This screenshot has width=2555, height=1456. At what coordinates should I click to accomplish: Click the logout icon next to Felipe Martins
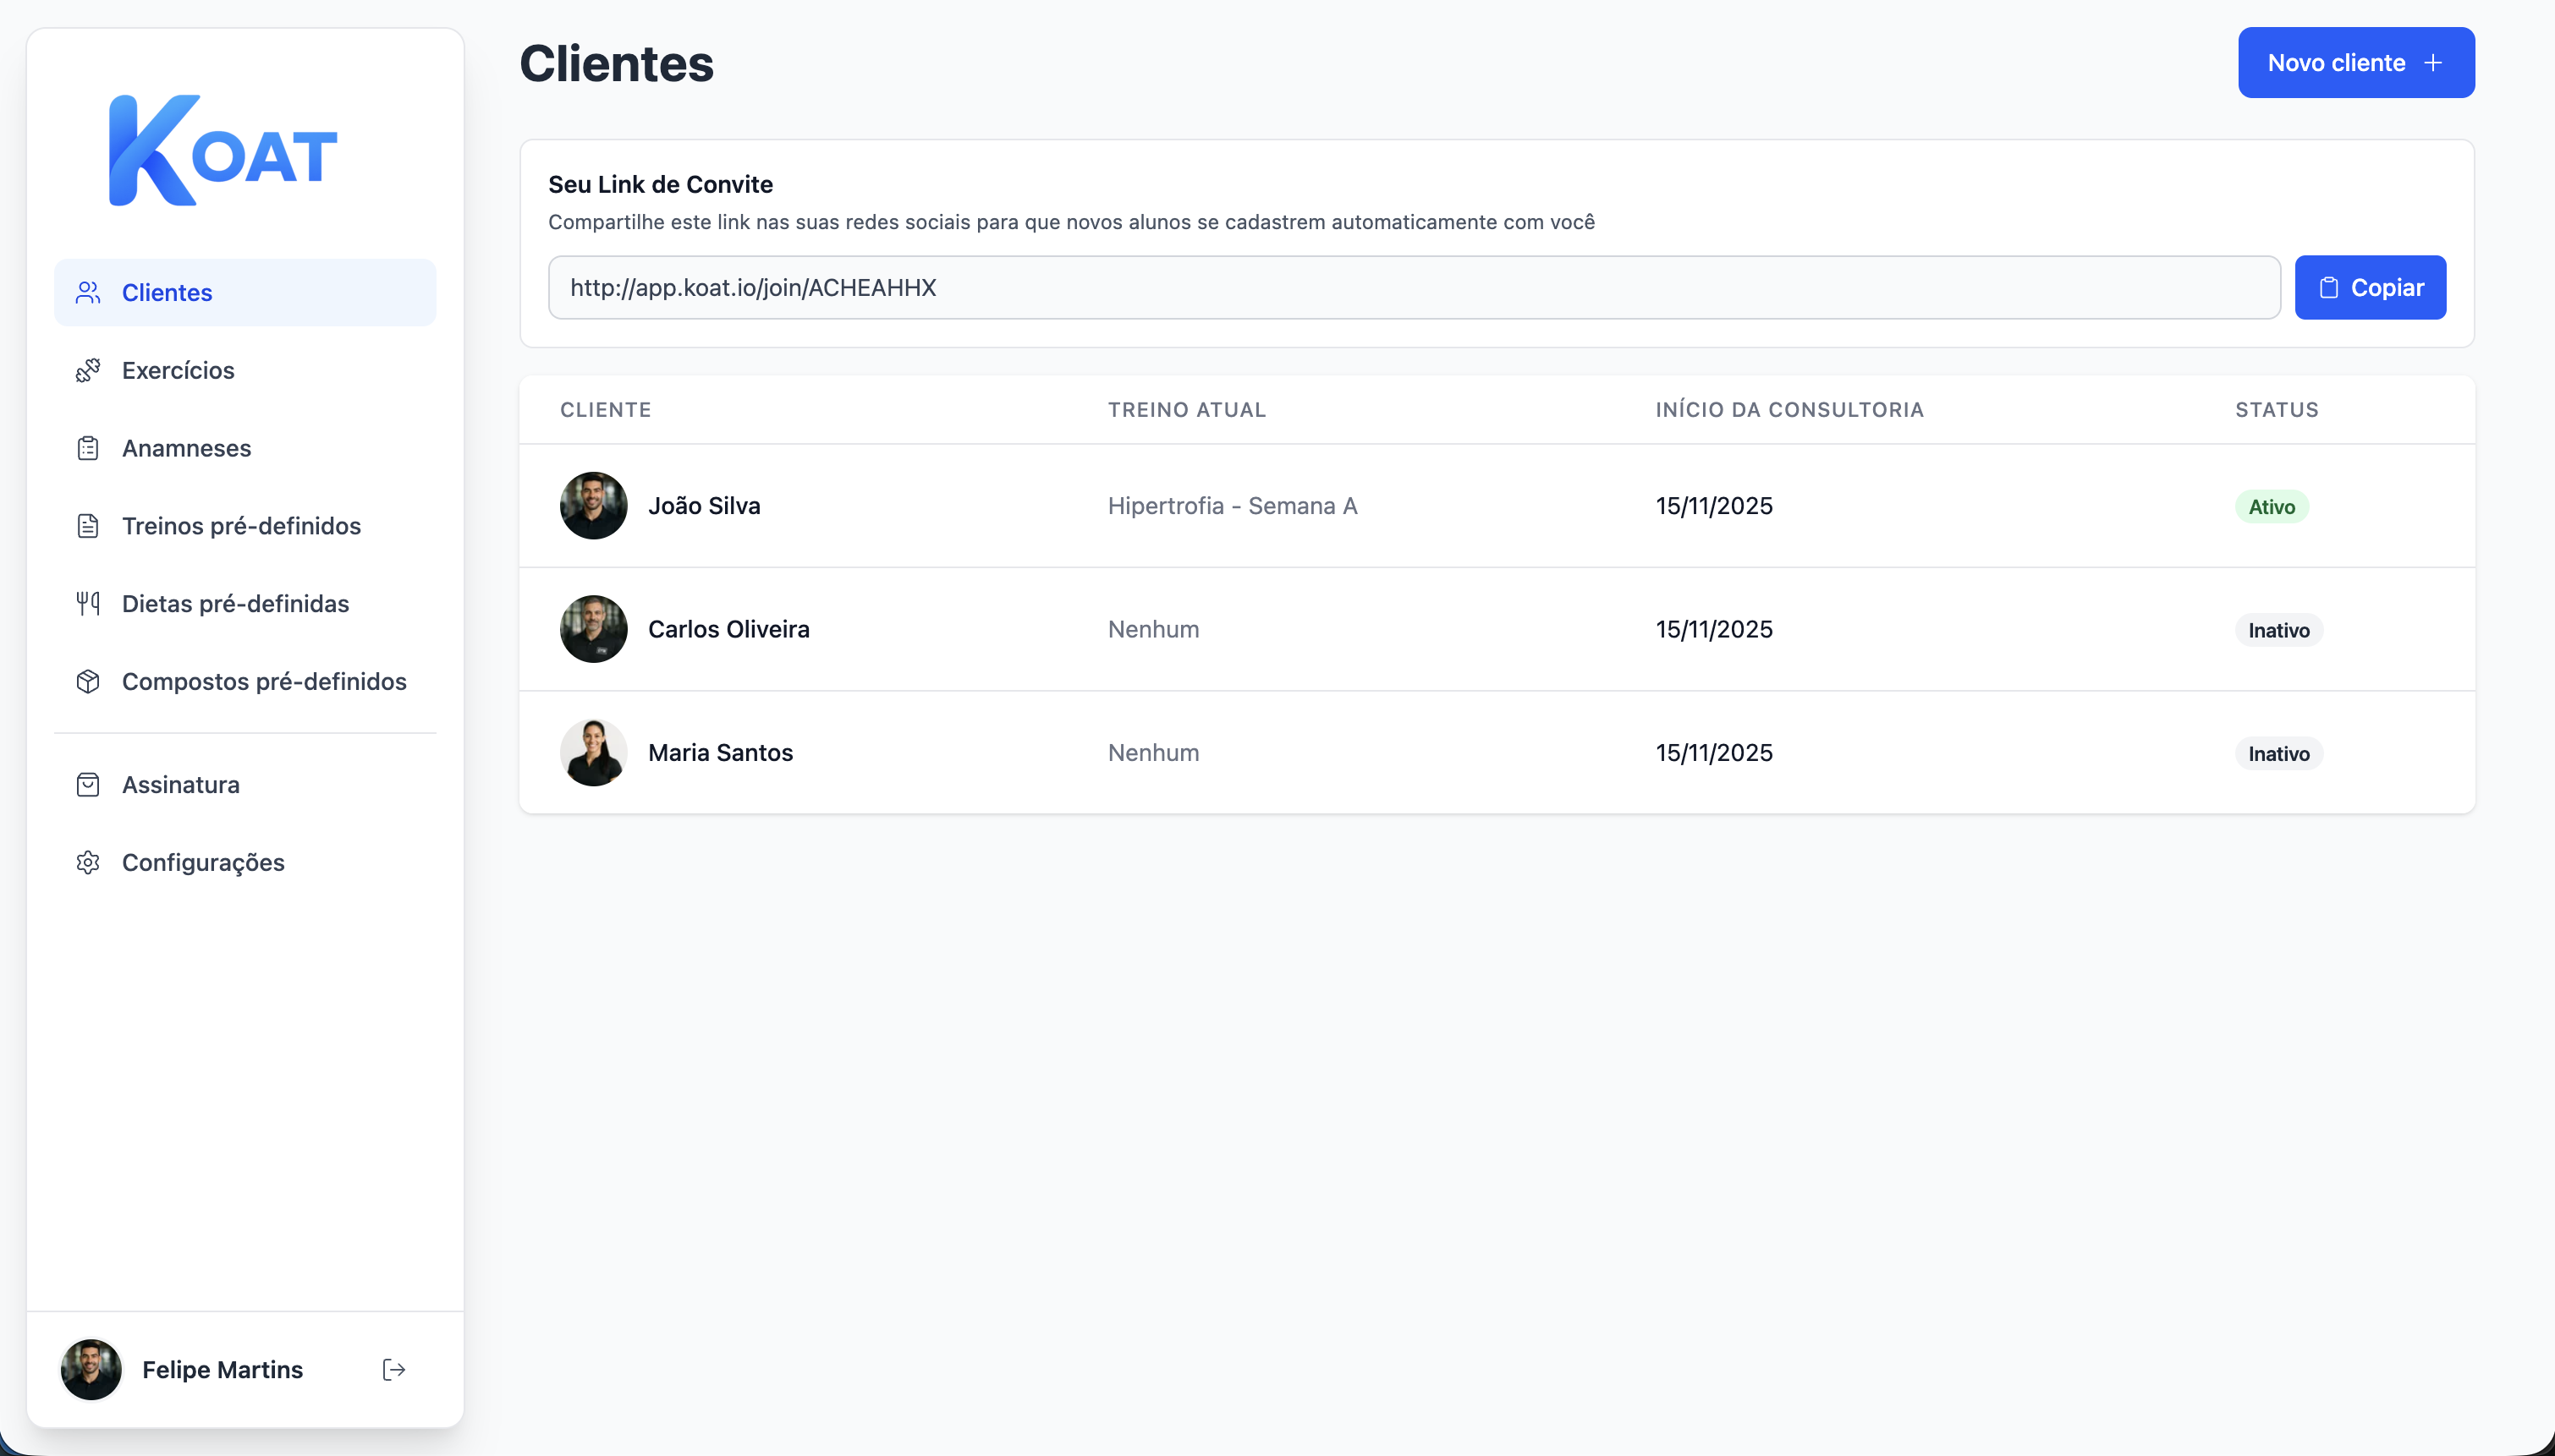click(x=393, y=1369)
